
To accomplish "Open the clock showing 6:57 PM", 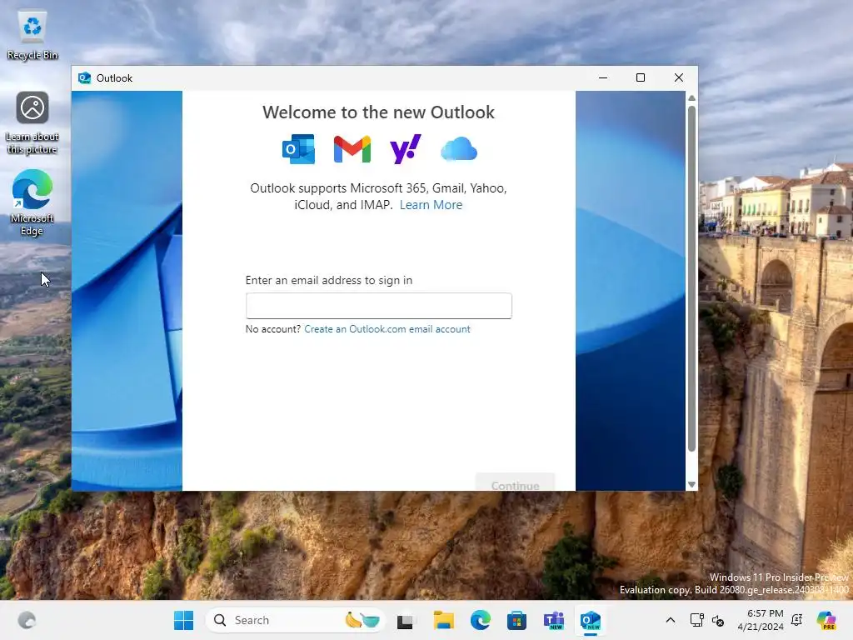I will [x=761, y=620].
